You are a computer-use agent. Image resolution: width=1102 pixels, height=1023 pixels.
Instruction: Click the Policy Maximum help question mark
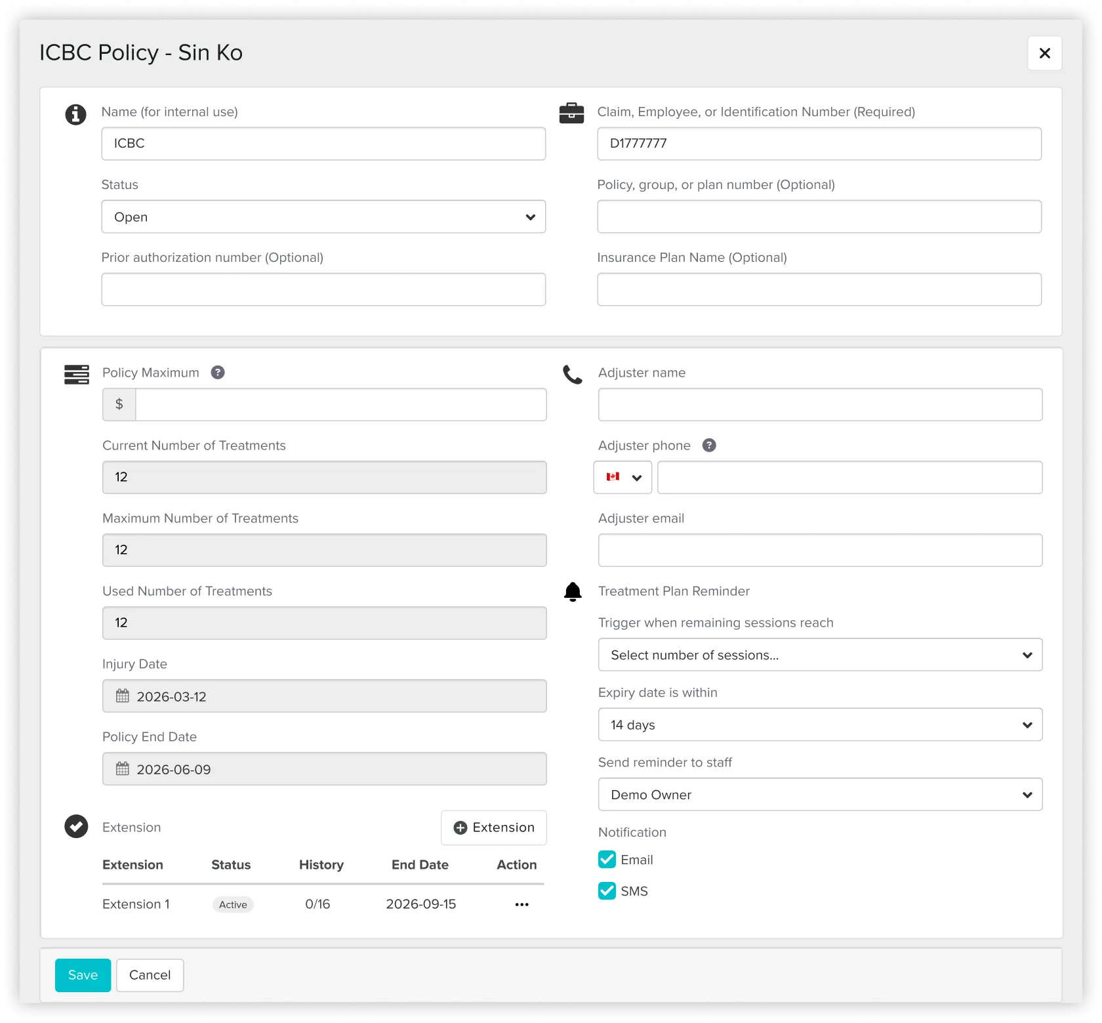coord(218,373)
